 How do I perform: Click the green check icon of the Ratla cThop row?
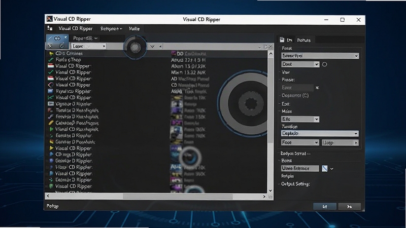point(51,60)
